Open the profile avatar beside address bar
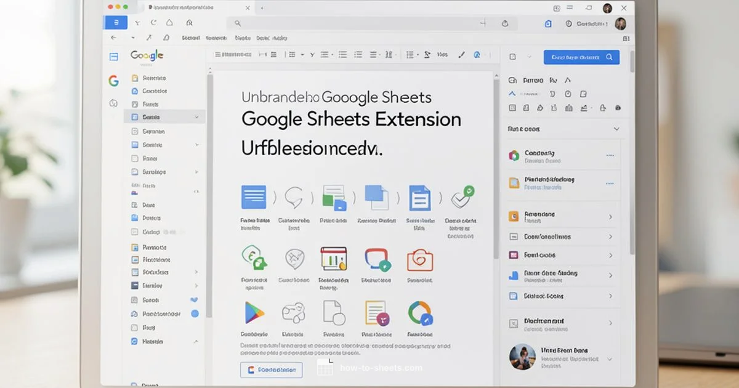Viewport: 739px width, 388px height. click(x=620, y=23)
